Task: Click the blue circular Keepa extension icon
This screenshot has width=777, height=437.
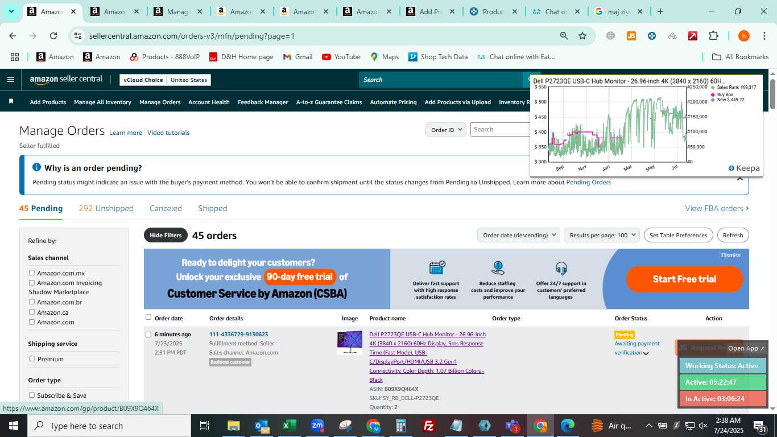Action: (652, 36)
